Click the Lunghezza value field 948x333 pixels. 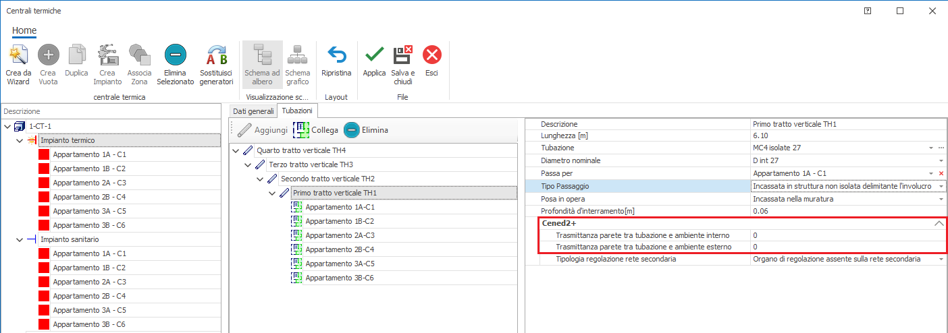[x=844, y=135]
